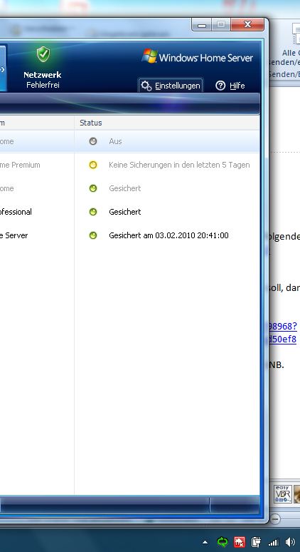Select the black Gesichert status text

tap(125, 212)
